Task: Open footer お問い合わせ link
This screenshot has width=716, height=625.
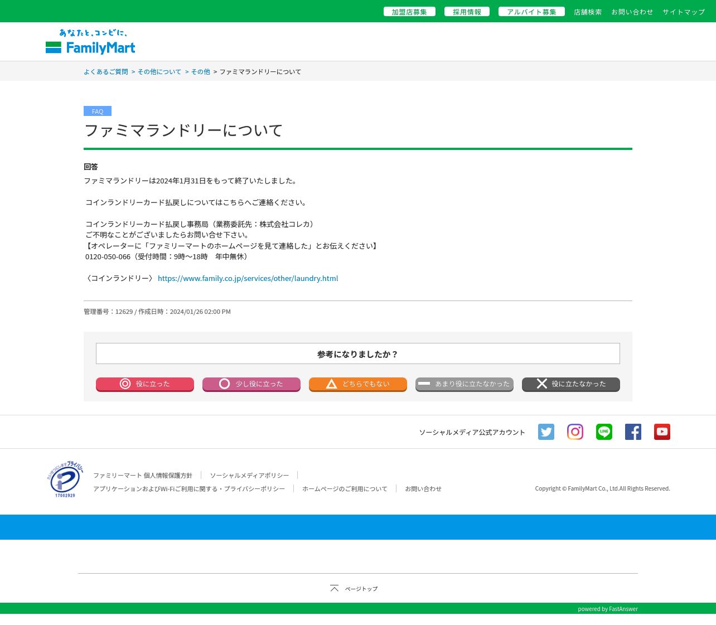Action: point(423,488)
